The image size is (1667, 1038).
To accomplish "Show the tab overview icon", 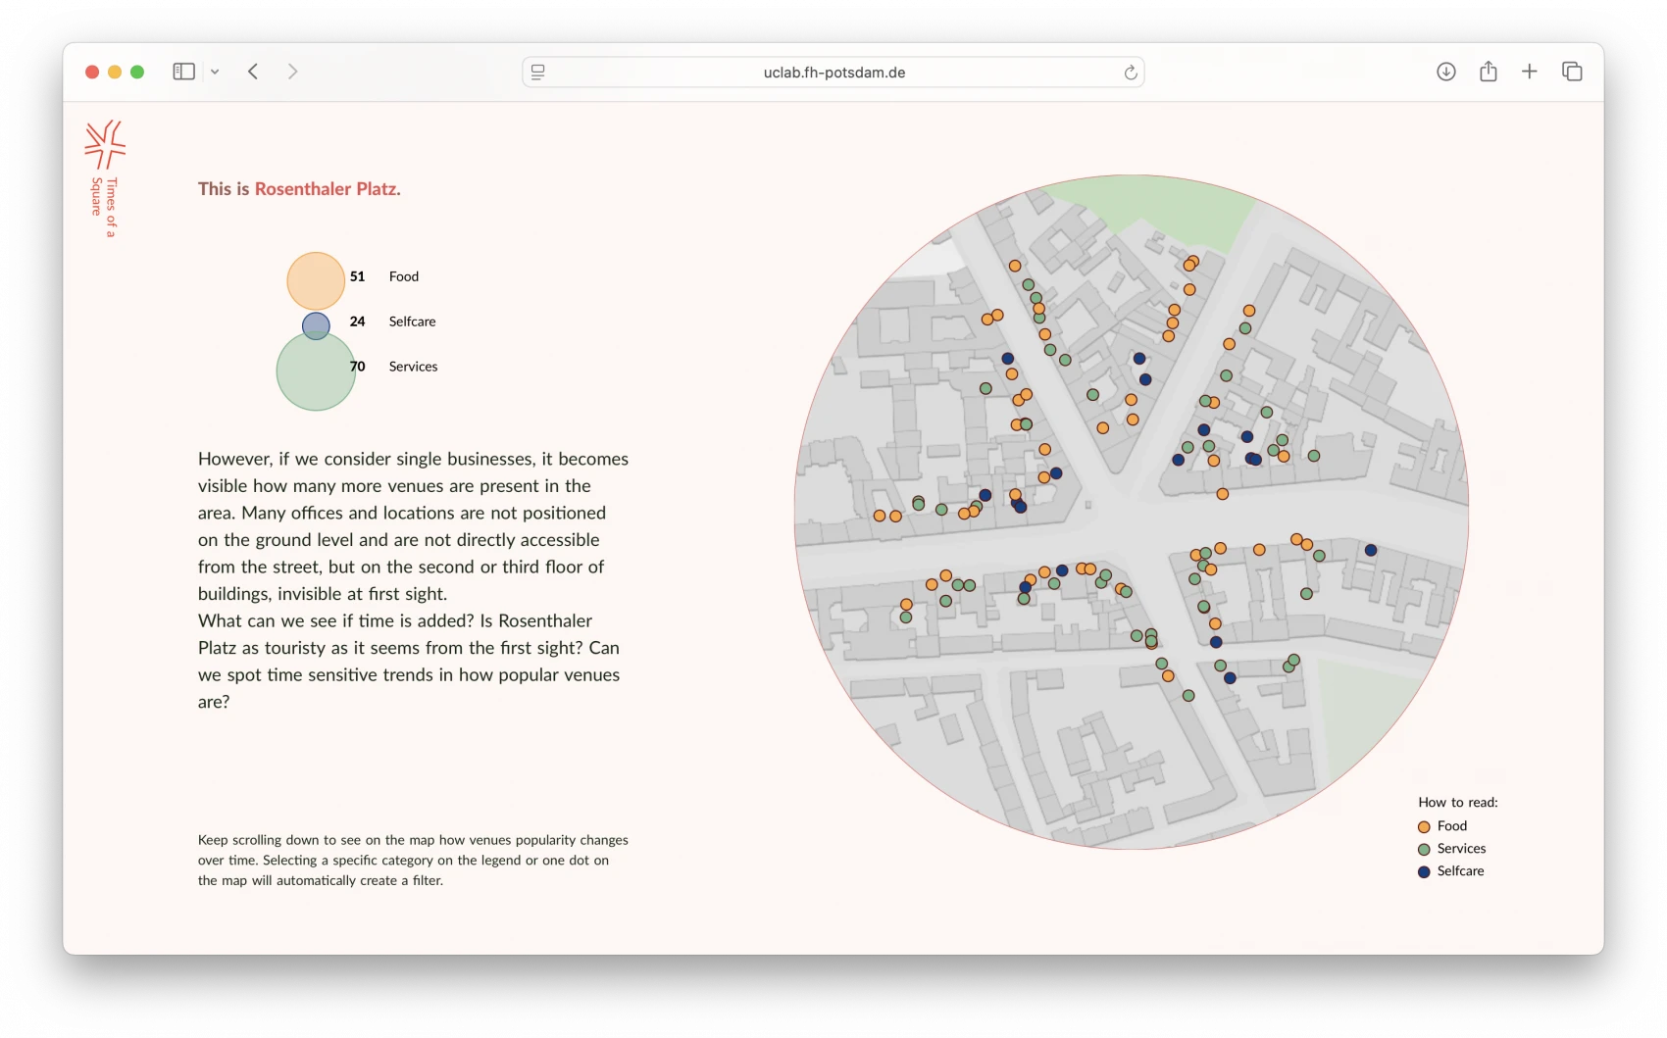I will [x=1572, y=72].
